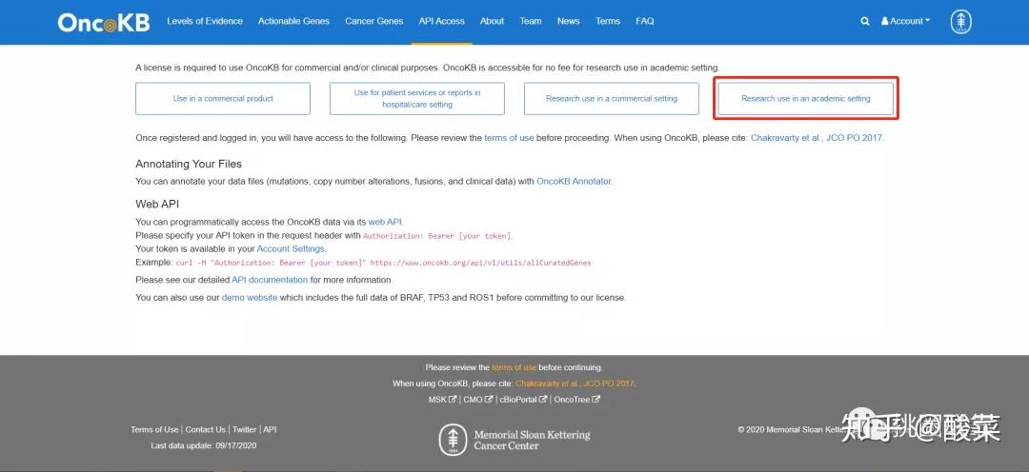Open the cBioPortal external link
The width and height of the screenshot is (1029, 472).
point(523,400)
